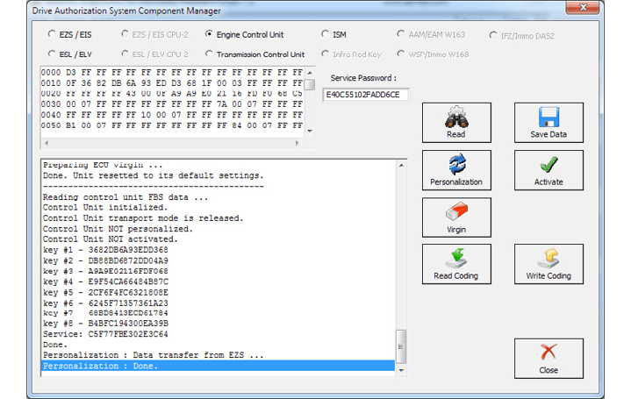Click the log panel scrollbar down arrow
The width and height of the screenshot is (631, 399).
402,369
